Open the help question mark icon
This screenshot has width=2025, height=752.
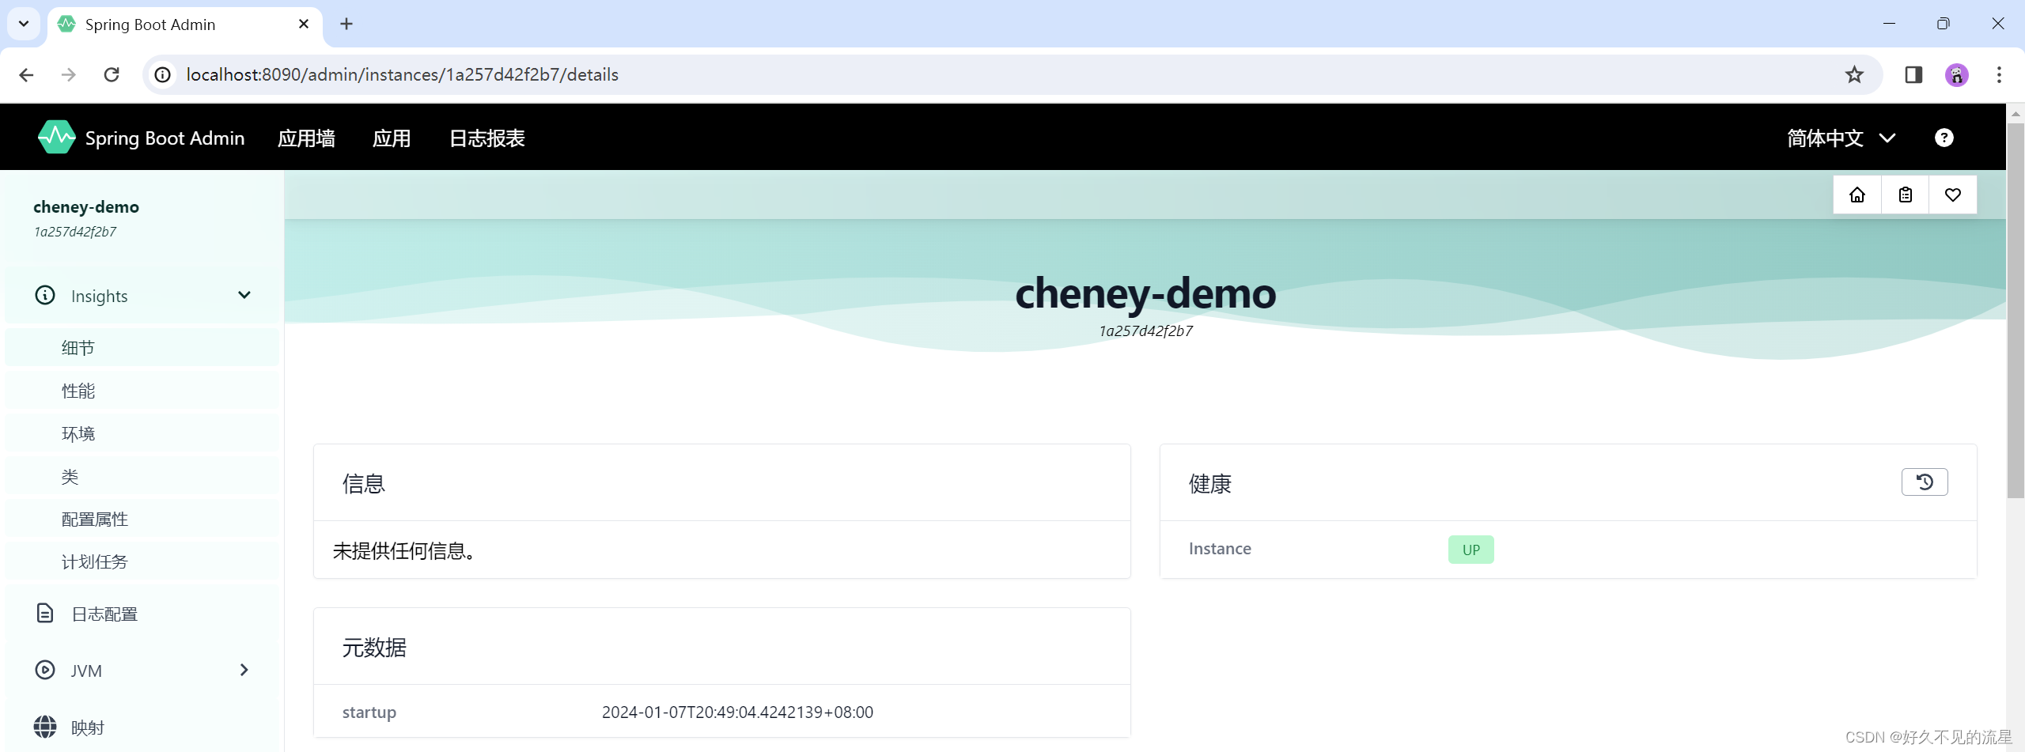coord(1944,138)
